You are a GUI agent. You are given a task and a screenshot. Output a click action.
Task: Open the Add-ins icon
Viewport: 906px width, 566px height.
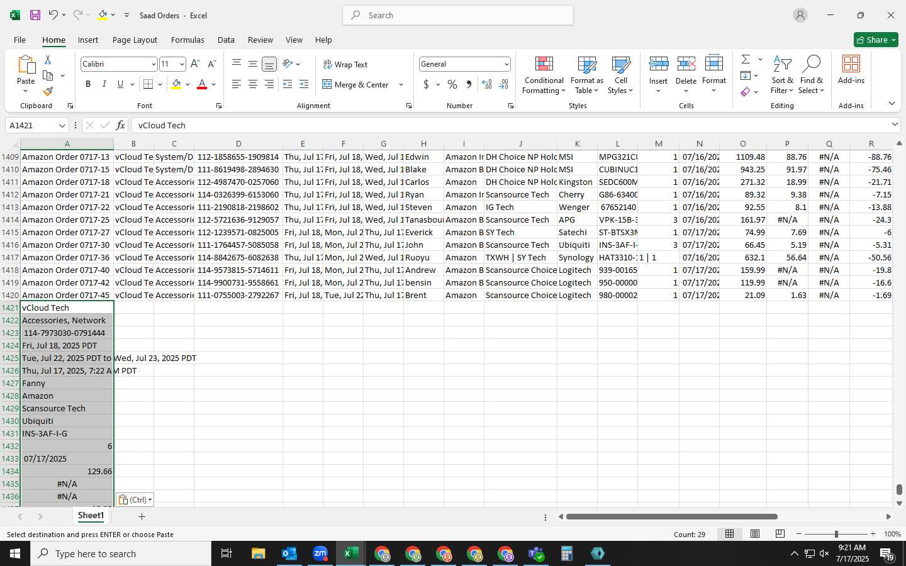(851, 69)
